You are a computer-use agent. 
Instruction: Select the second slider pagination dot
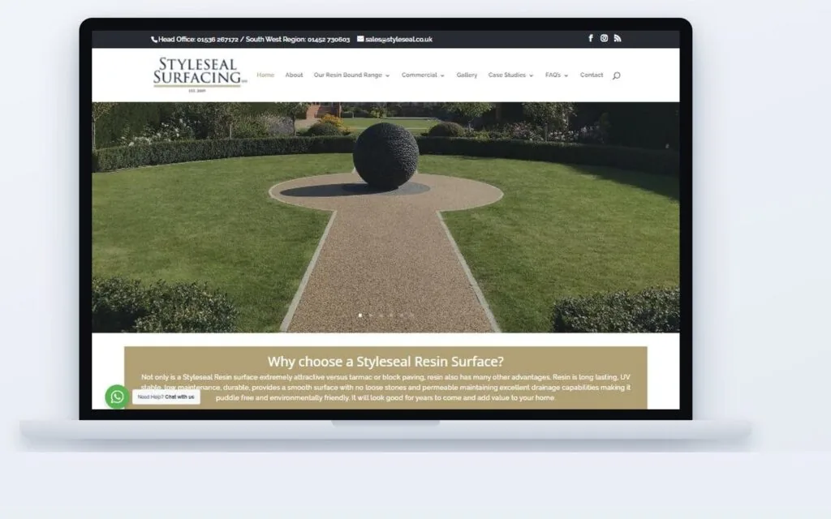[x=370, y=315]
